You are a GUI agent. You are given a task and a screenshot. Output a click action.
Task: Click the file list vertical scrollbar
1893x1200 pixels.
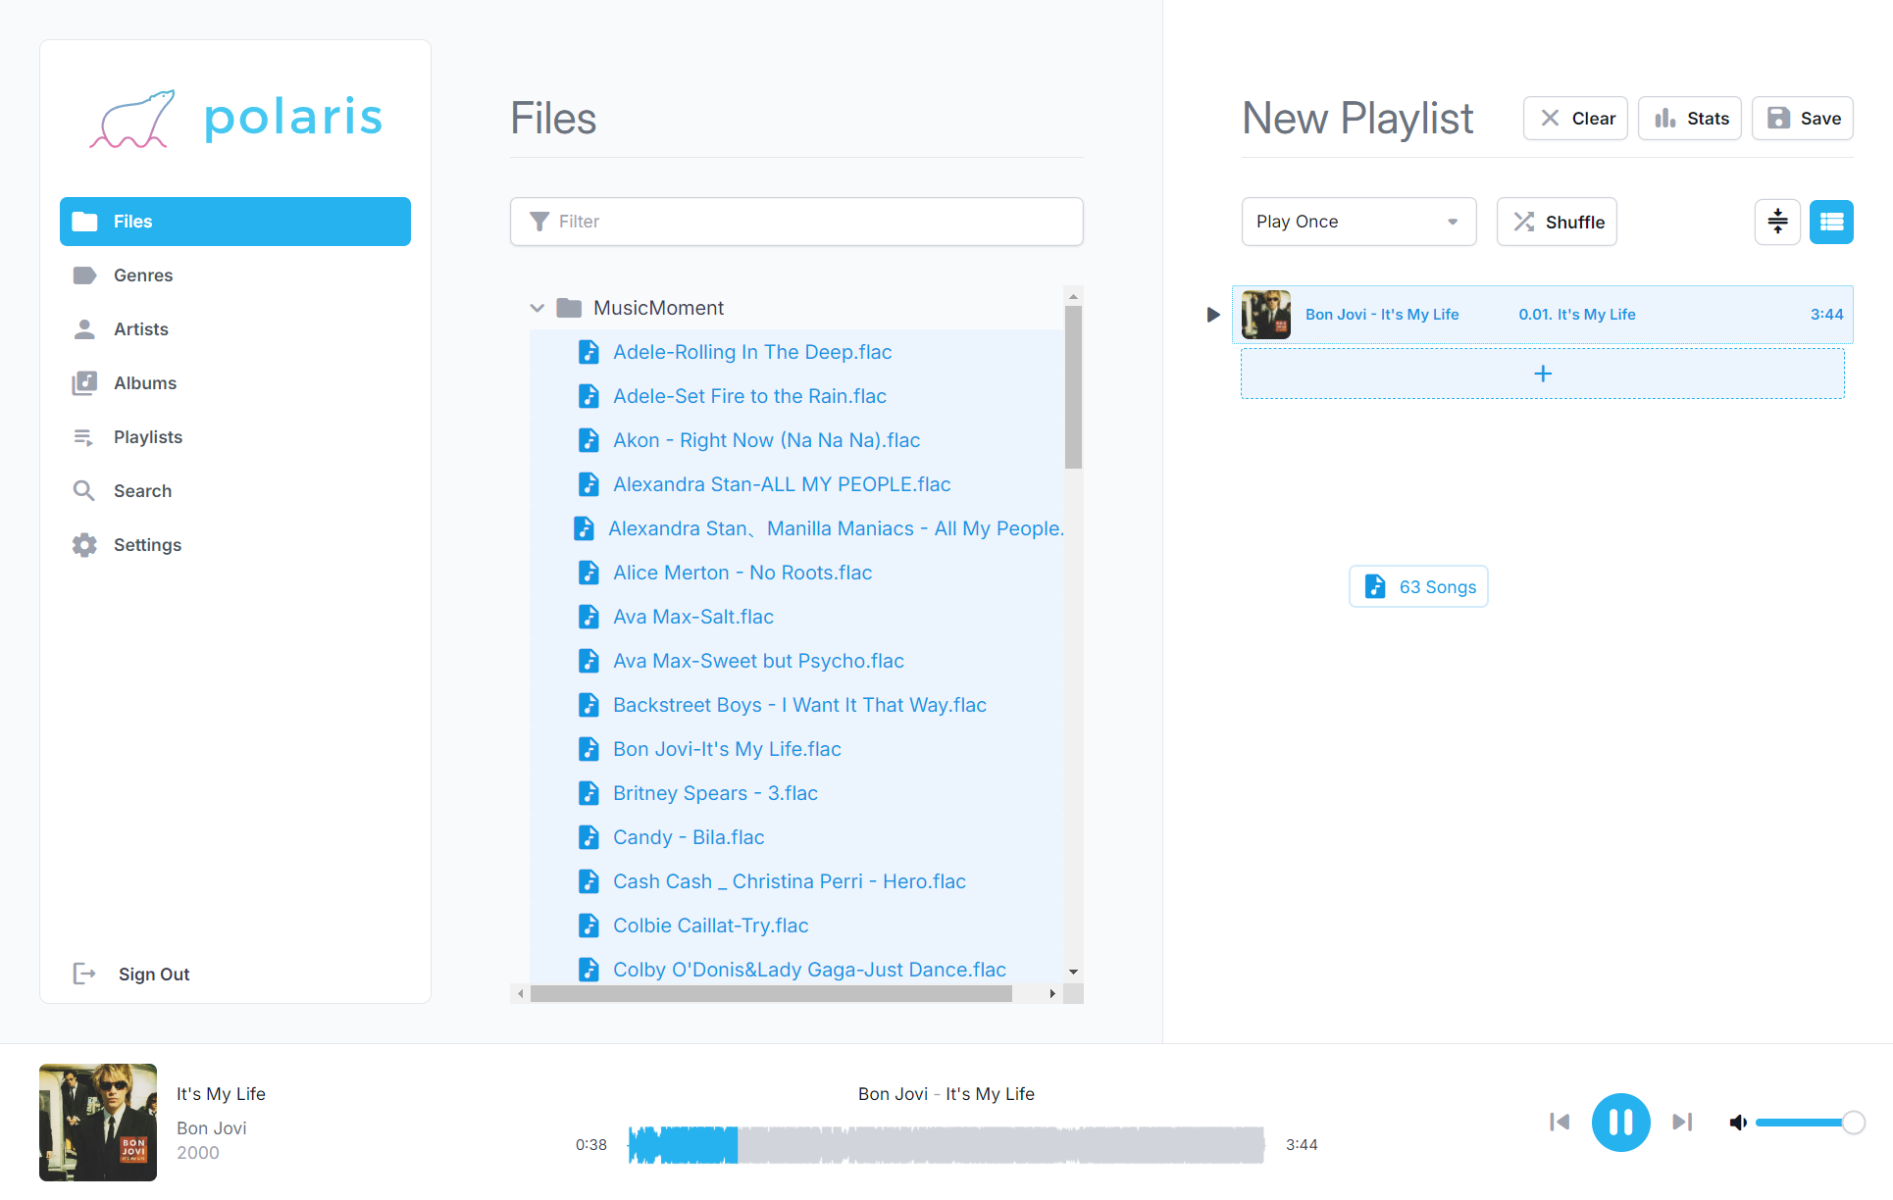[x=1073, y=388]
